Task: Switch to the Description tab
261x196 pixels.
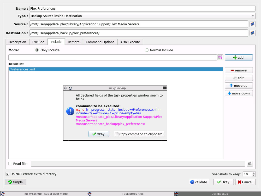Action: pos(17,42)
